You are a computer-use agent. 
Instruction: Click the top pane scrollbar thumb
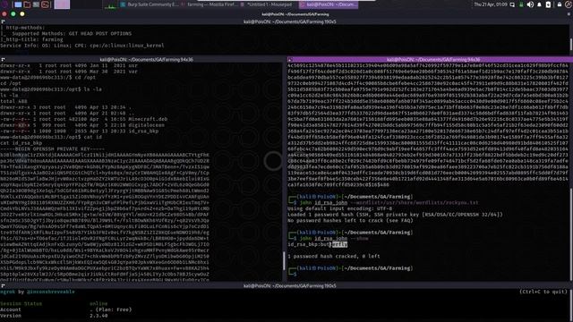[x=571, y=44]
